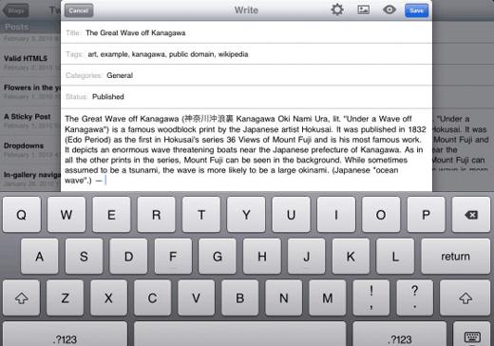Screen dimensions: 494x346
Task: Save the post
Action: pos(416,10)
